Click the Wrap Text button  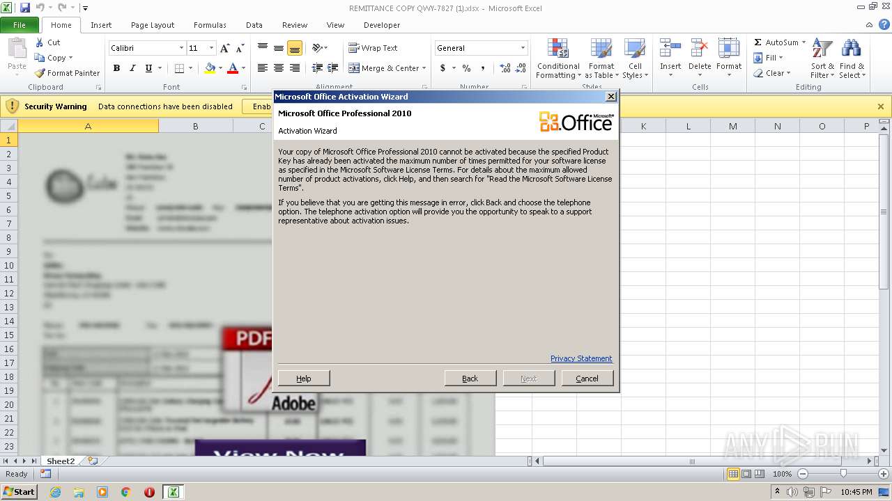pos(374,48)
